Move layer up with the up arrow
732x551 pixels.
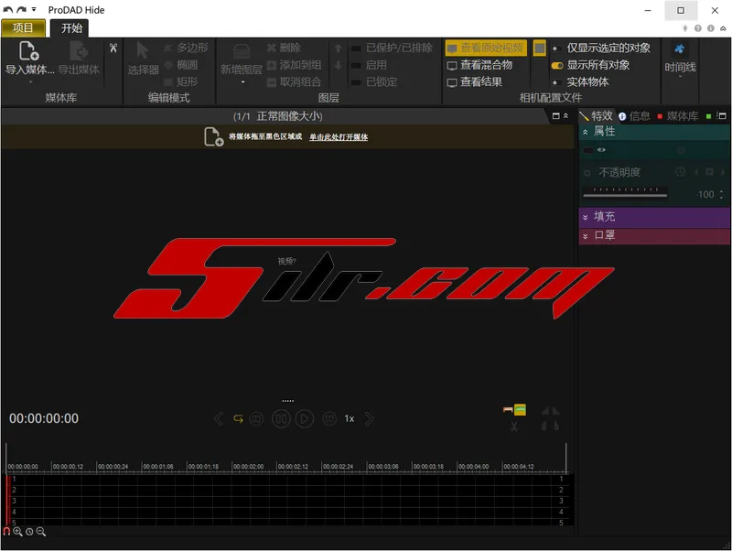pos(339,49)
